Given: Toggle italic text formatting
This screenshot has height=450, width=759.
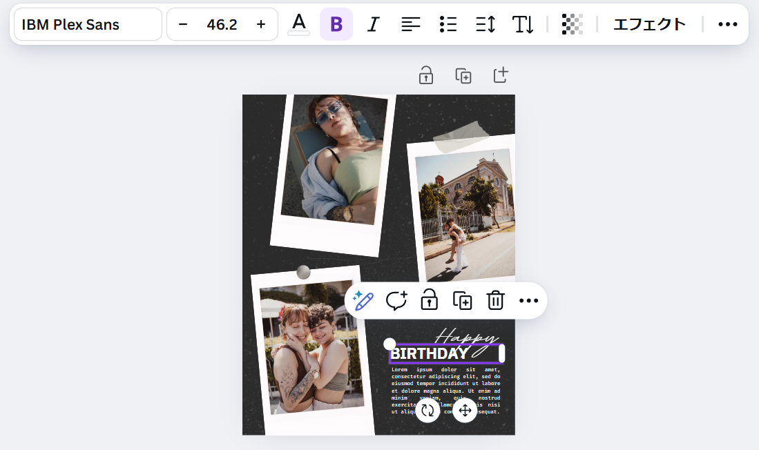Looking at the screenshot, I should click(374, 25).
